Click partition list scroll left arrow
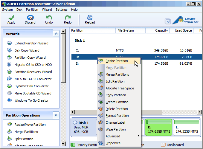 click(x=72, y=112)
